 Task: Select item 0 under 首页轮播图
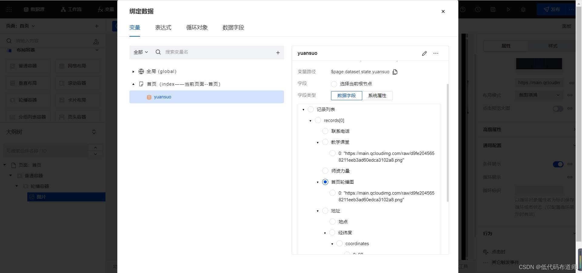pyautogui.click(x=332, y=193)
